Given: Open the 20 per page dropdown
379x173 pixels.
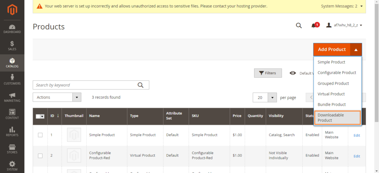Looking at the screenshot, I should point(272,98).
